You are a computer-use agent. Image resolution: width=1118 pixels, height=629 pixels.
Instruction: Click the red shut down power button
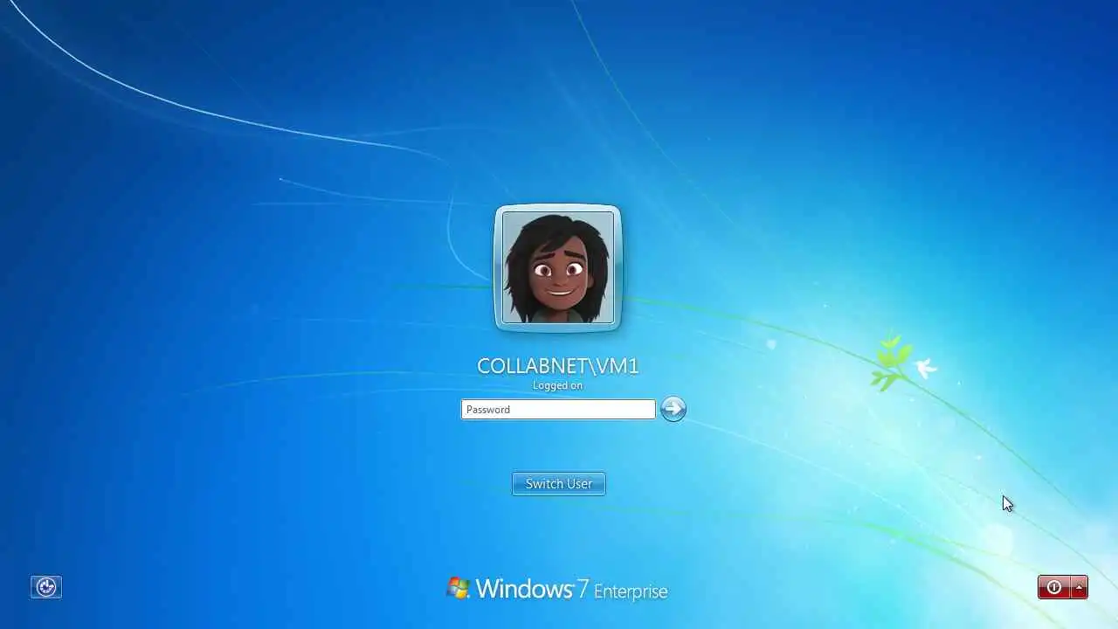[1054, 588]
